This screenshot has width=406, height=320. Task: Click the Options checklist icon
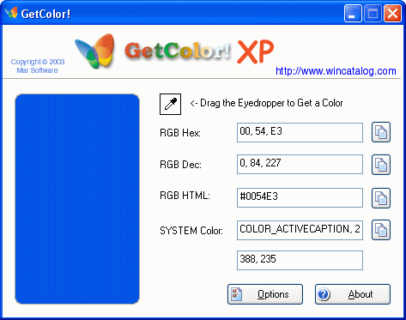pos(237,294)
